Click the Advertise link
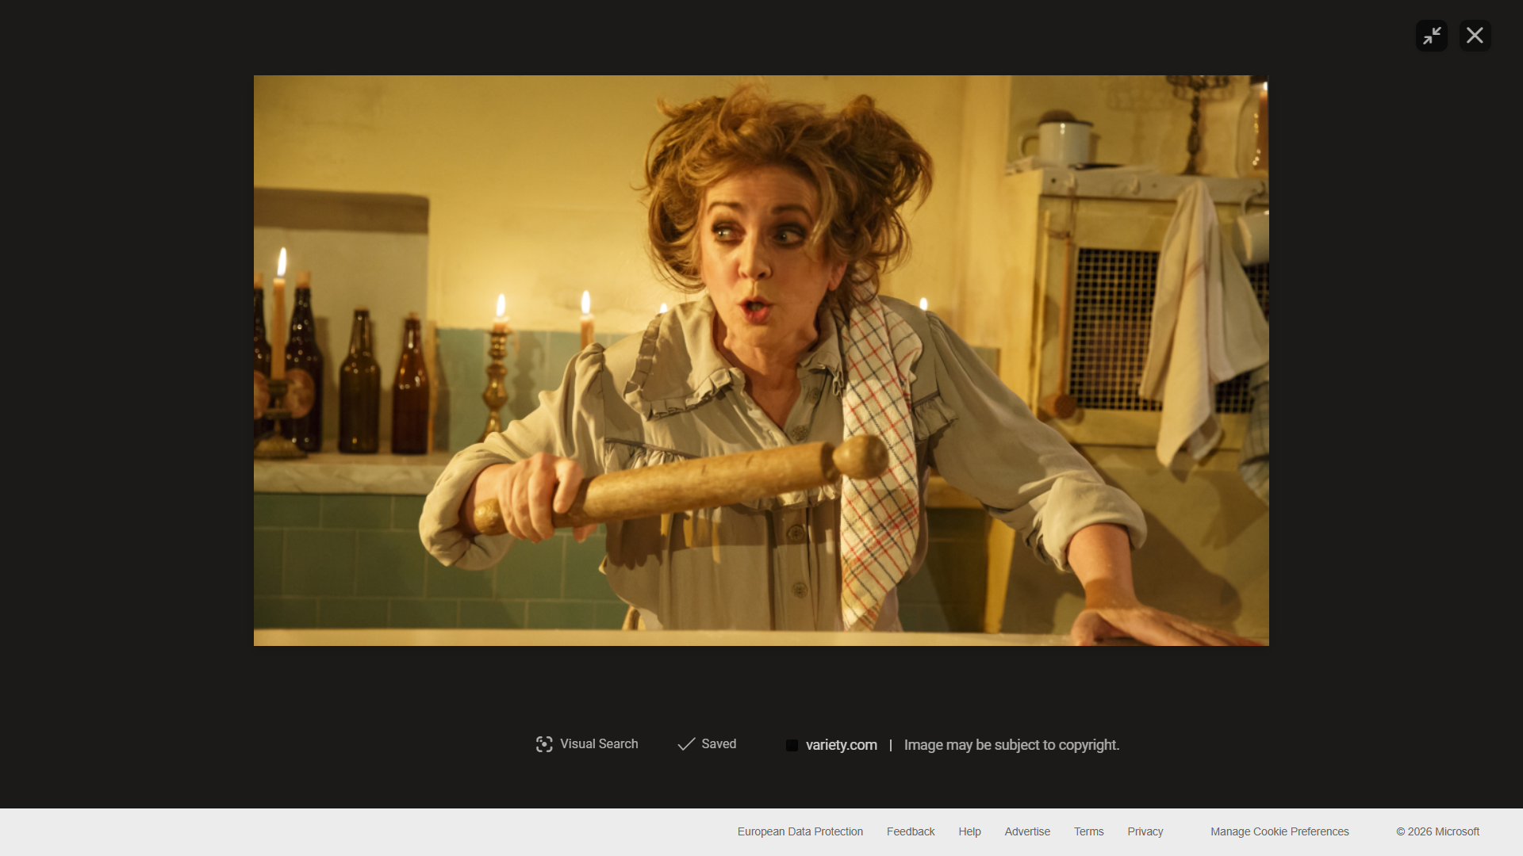This screenshot has width=1523, height=856. tap(1027, 831)
